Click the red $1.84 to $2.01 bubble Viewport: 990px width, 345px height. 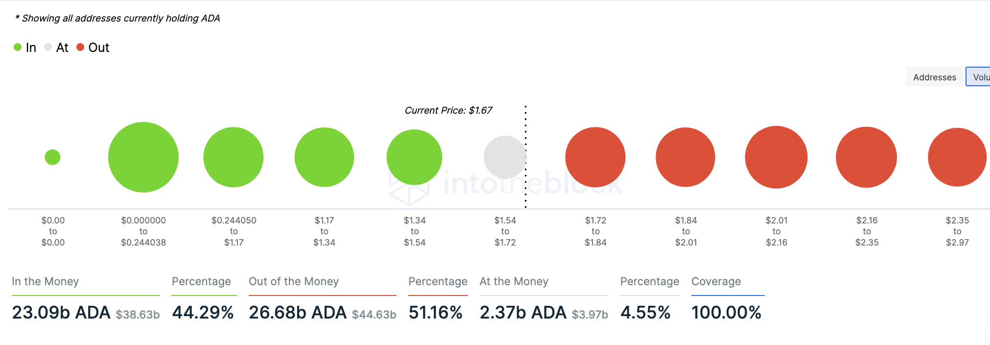[685, 157]
